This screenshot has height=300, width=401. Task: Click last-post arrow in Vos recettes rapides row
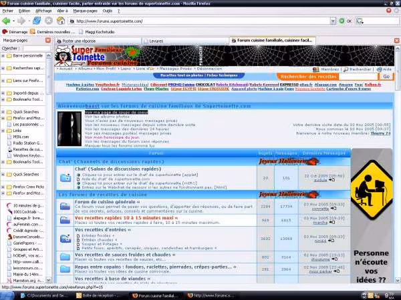(x=332, y=222)
